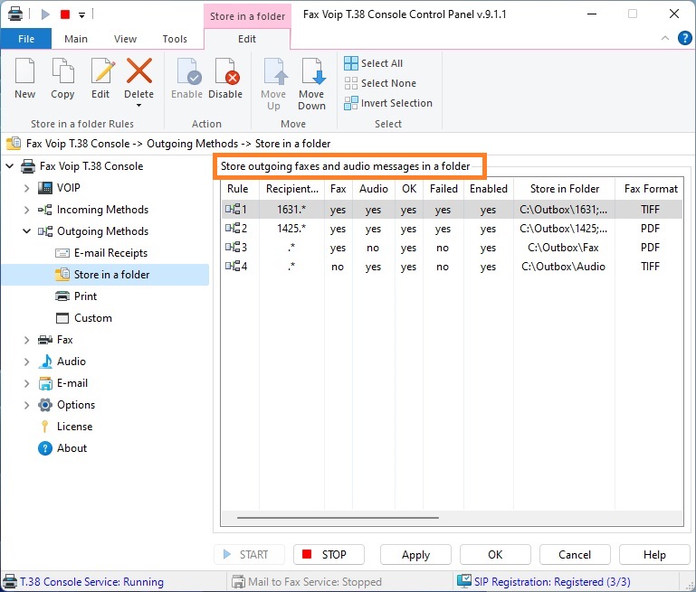
Task: Select rule 2 row icon
Action: coord(233,228)
